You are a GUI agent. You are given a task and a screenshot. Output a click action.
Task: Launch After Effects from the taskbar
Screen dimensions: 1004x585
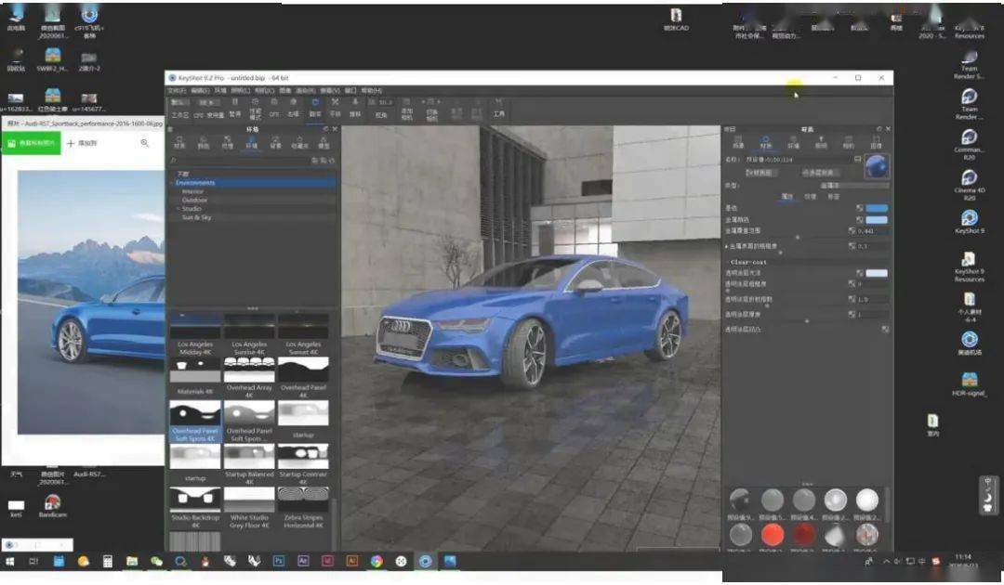tap(303, 561)
